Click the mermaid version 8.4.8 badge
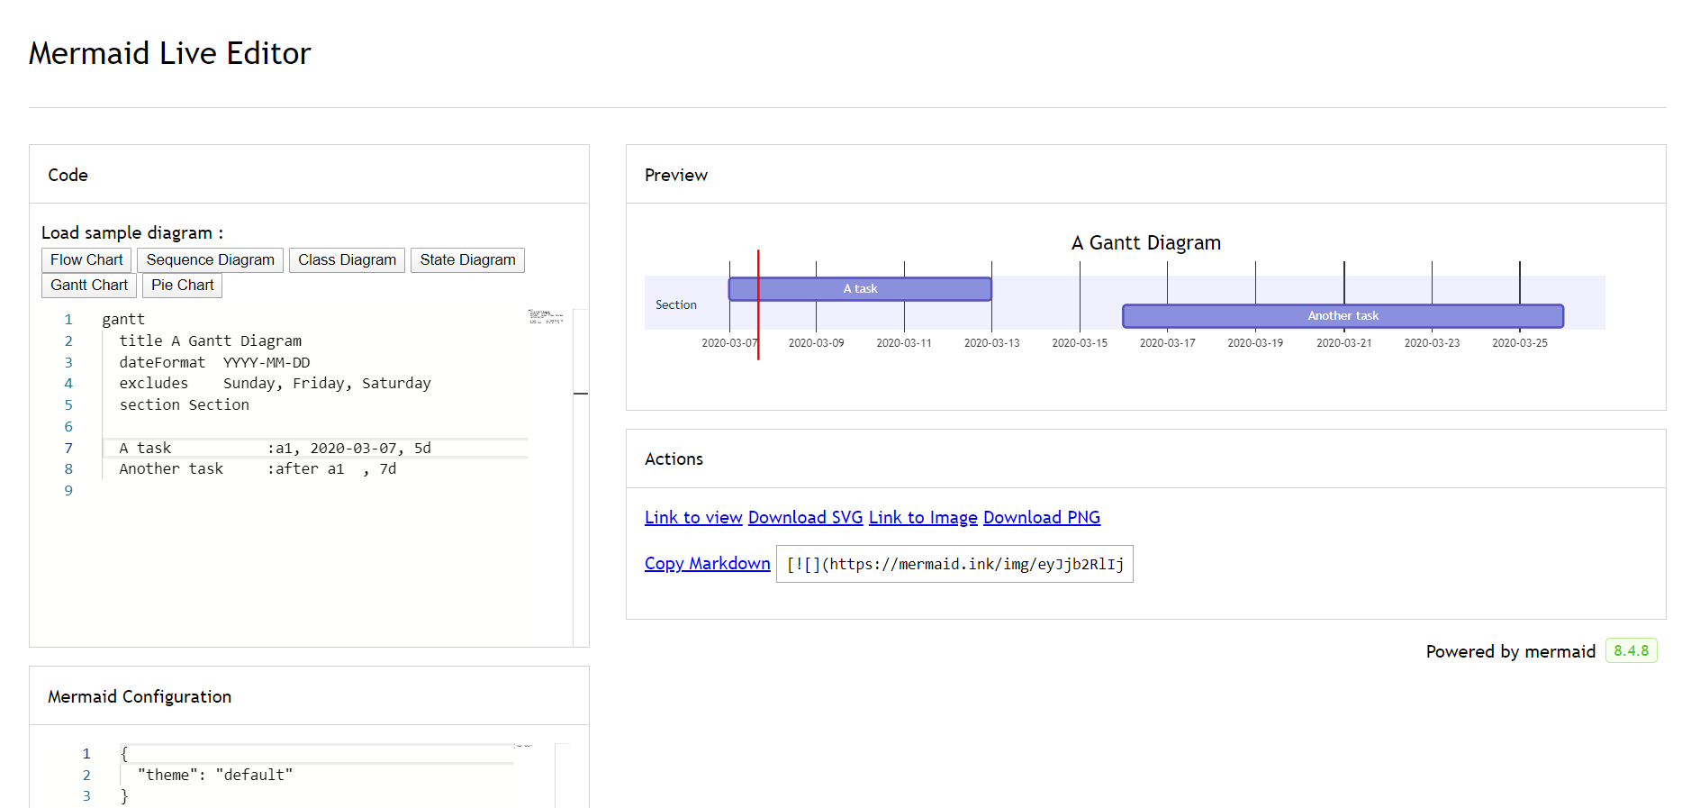This screenshot has height=808, width=1691. [1631, 650]
